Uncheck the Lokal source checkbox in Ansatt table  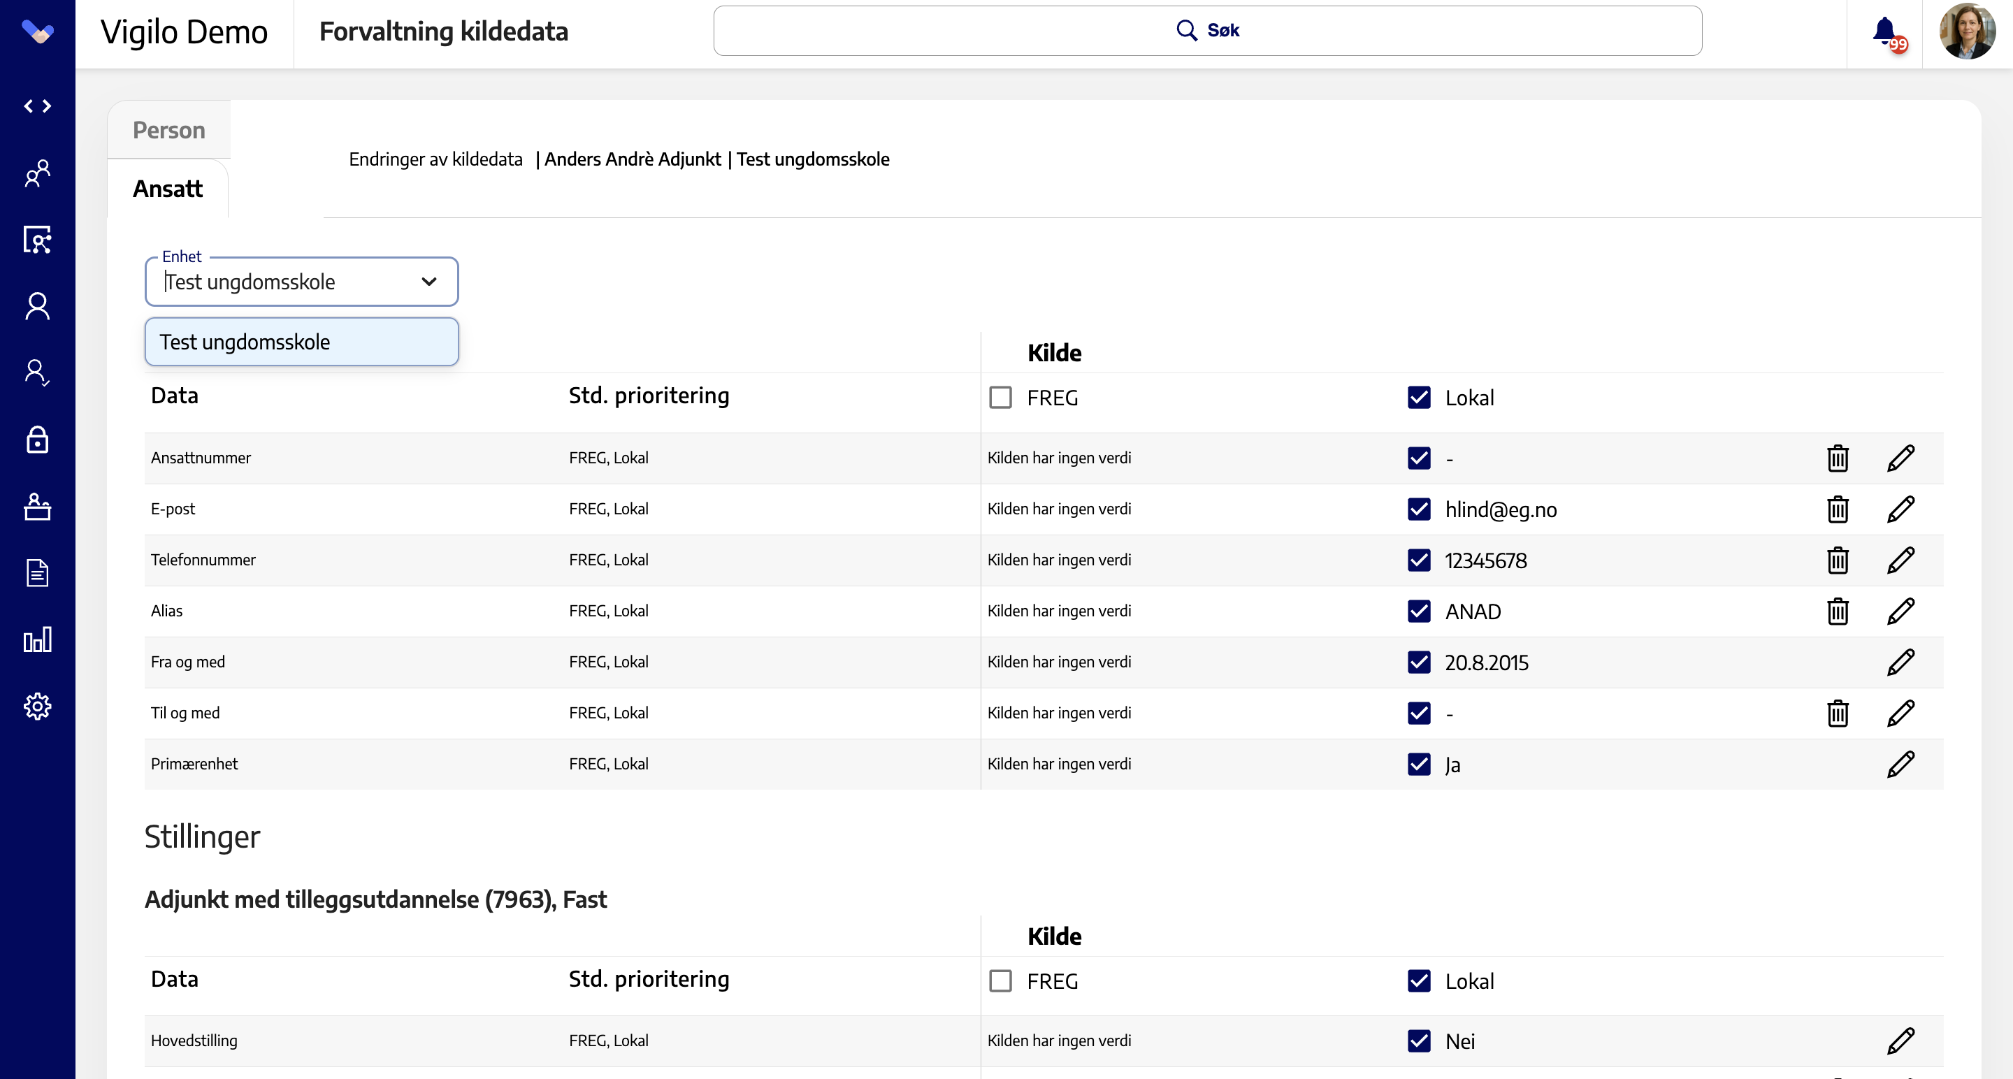(x=1419, y=398)
